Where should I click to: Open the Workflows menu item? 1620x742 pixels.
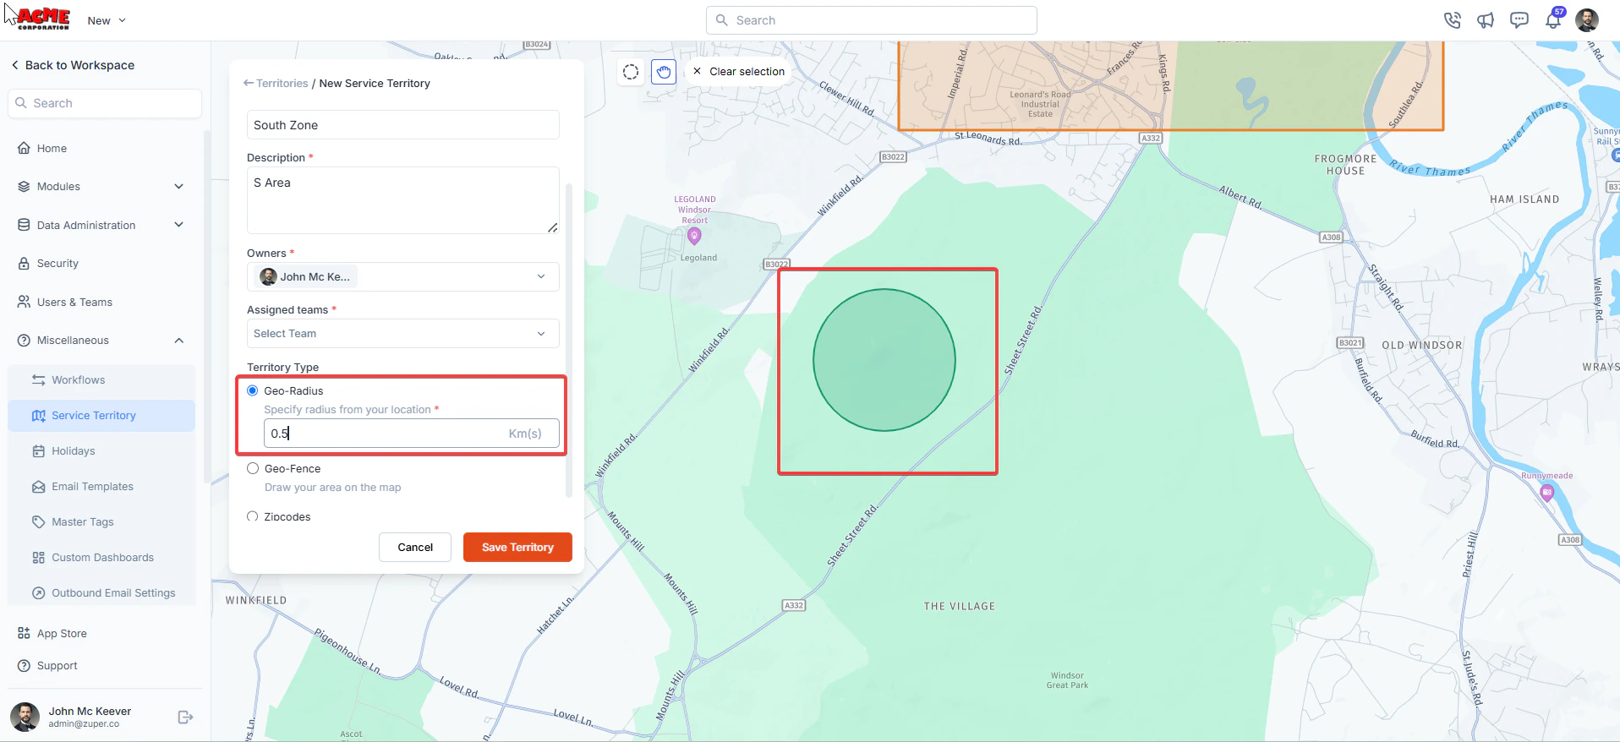coord(101,380)
